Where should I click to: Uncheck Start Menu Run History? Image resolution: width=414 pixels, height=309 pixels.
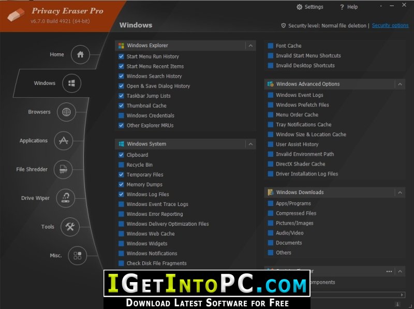point(121,56)
